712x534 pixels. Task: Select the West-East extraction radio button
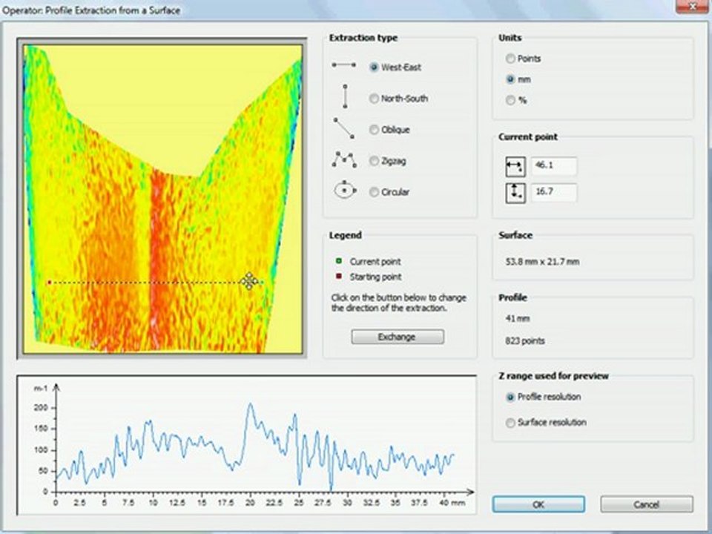click(x=374, y=67)
